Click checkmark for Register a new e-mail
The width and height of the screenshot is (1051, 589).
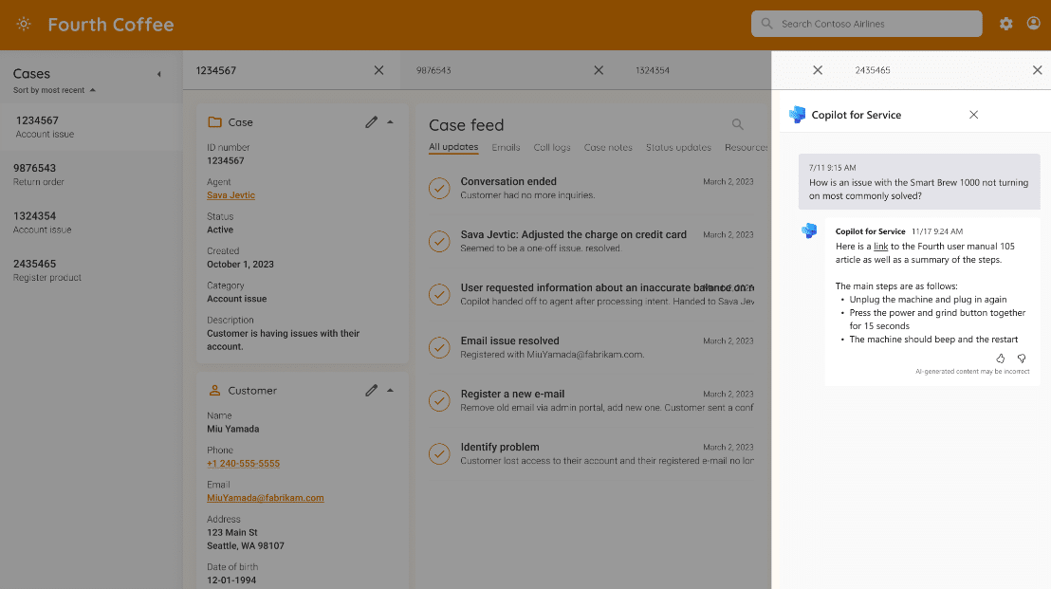439,400
